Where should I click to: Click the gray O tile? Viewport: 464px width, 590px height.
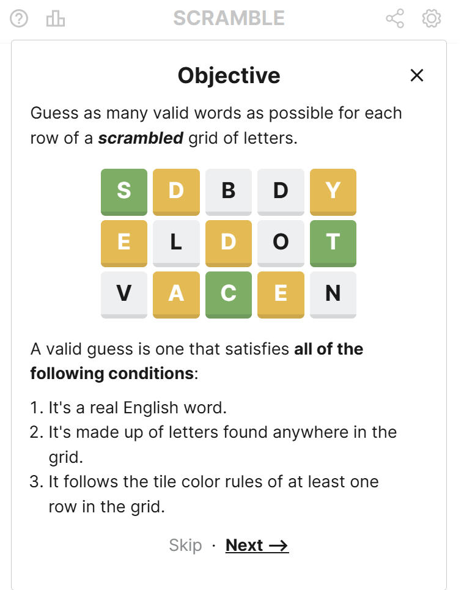point(281,243)
